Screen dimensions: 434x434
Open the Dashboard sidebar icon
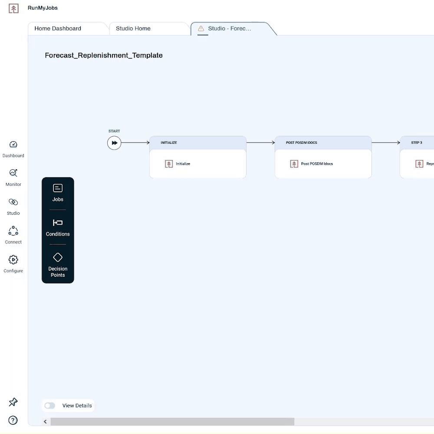[13, 145]
